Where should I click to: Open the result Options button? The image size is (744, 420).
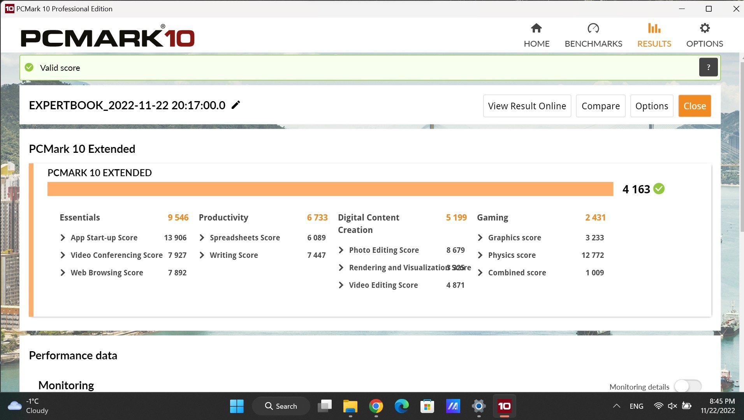(x=652, y=106)
